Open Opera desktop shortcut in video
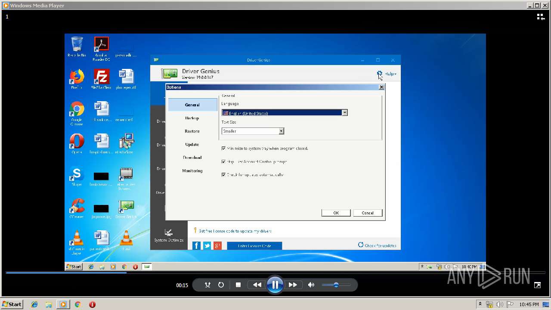 pos(77,144)
